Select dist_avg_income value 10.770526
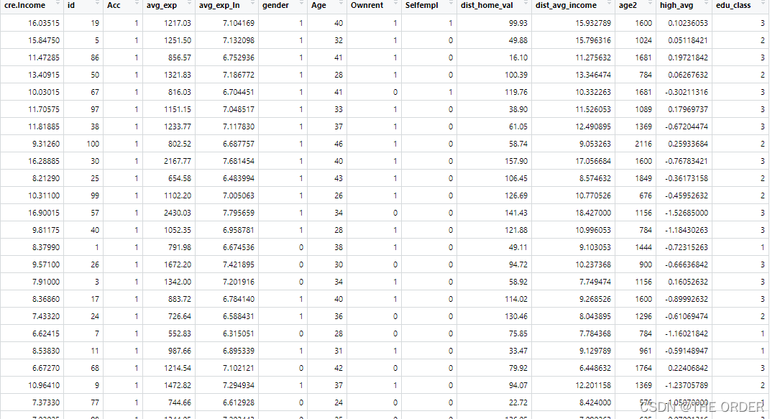The image size is (775, 419). point(593,195)
